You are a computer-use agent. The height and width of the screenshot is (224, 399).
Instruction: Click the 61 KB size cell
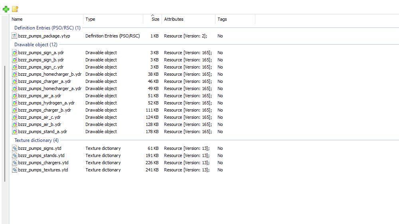[153, 148]
